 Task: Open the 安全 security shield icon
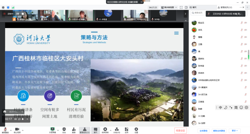64,129
